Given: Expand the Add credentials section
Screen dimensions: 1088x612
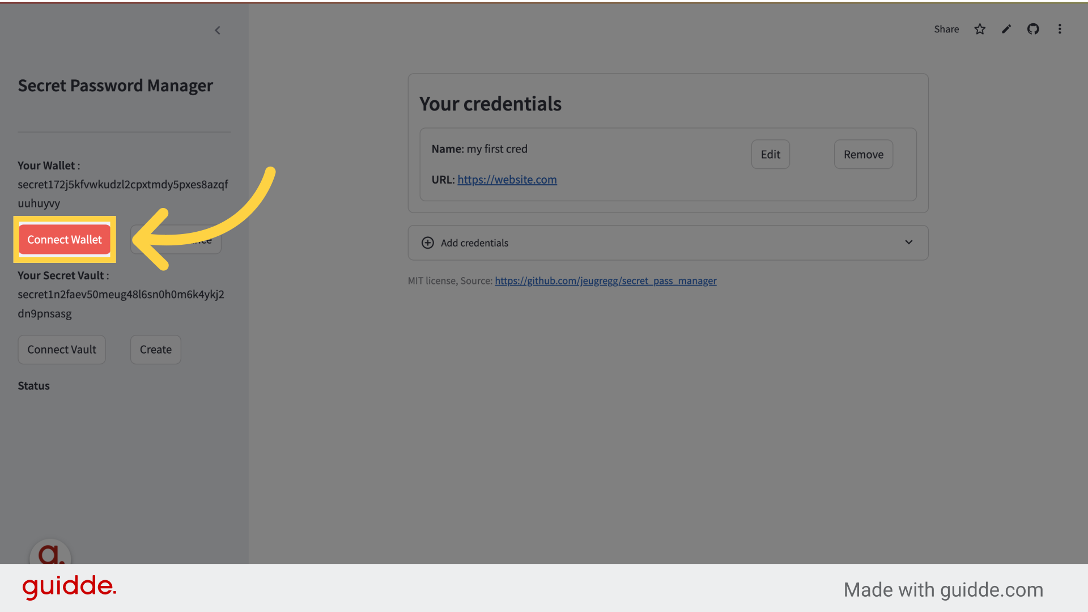Looking at the screenshot, I should pyautogui.click(x=668, y=243).
